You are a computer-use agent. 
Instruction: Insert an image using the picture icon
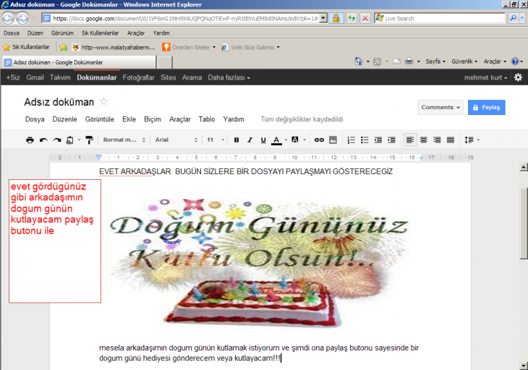[x=333, y=140]
